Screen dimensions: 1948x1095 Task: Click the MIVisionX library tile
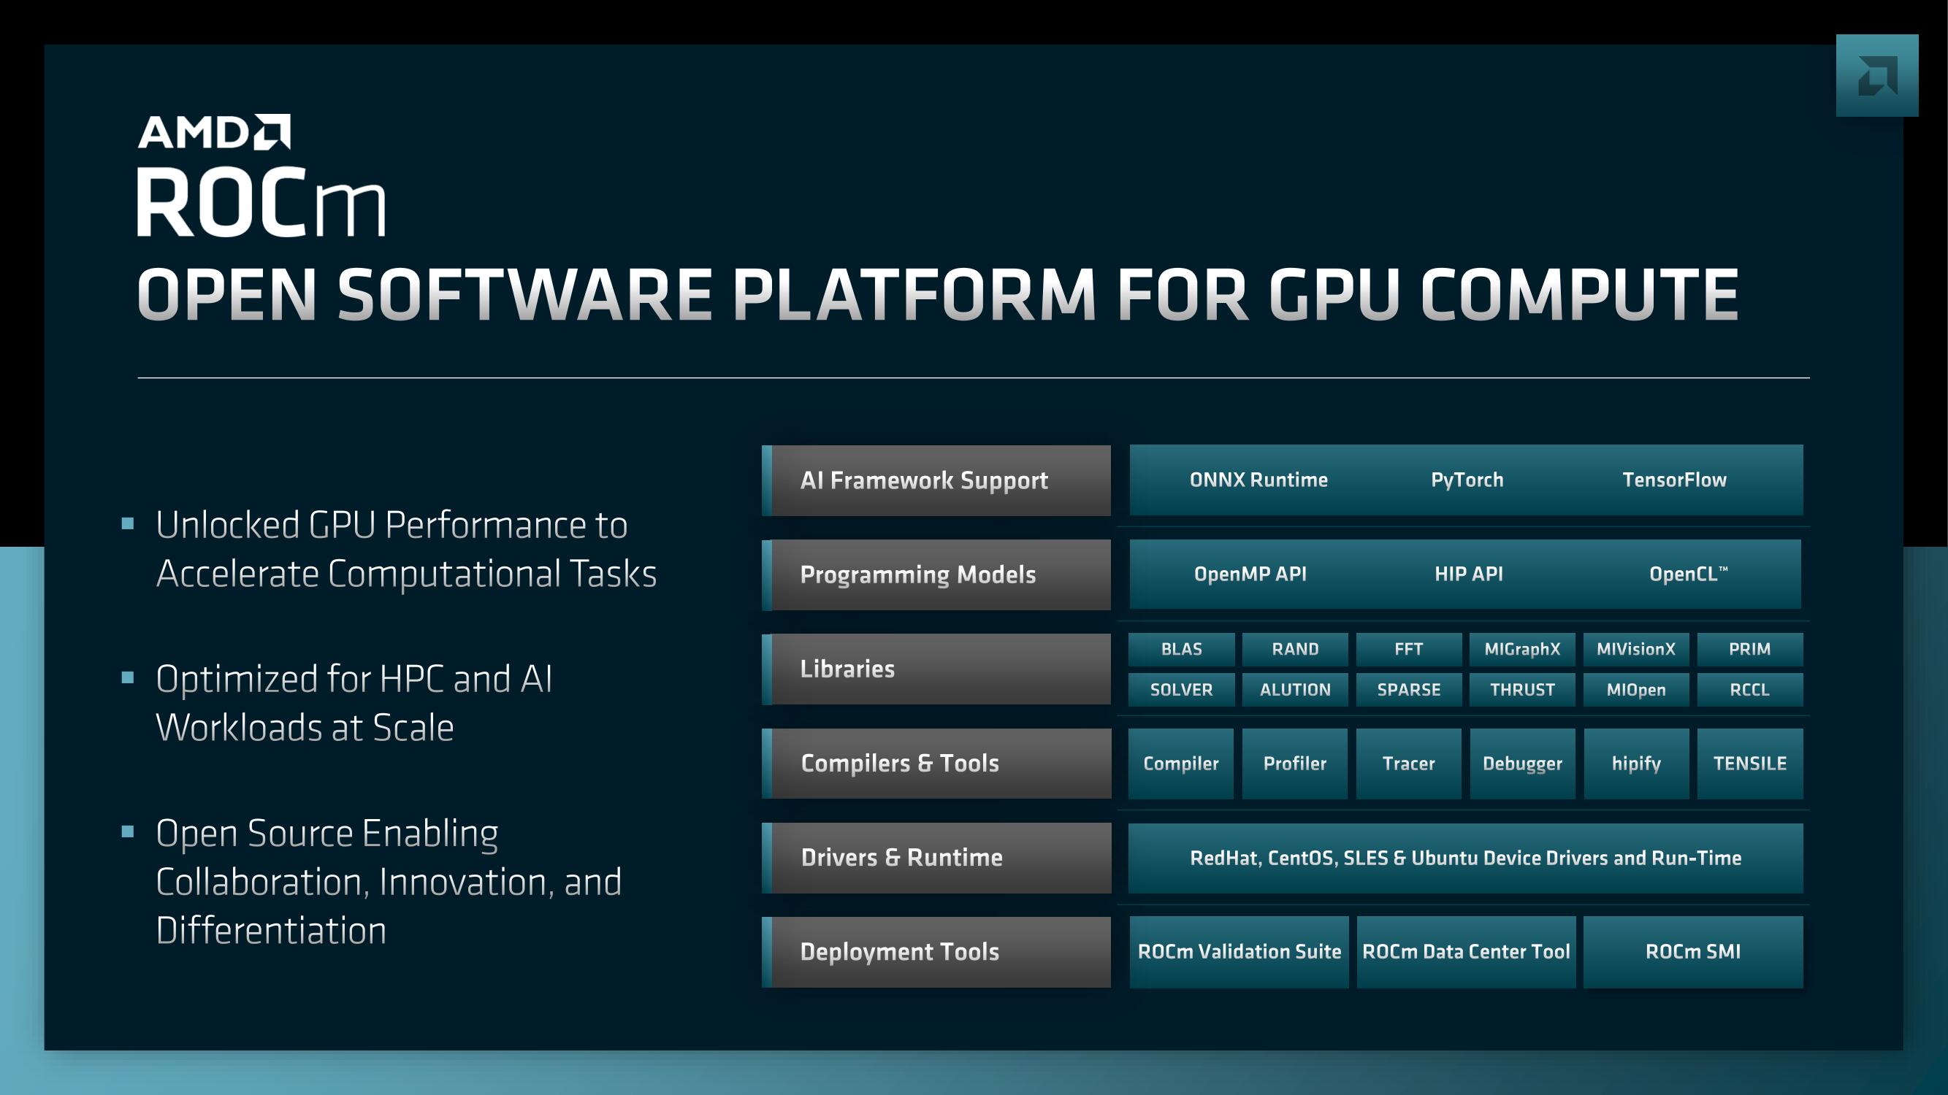point(1635,649)
